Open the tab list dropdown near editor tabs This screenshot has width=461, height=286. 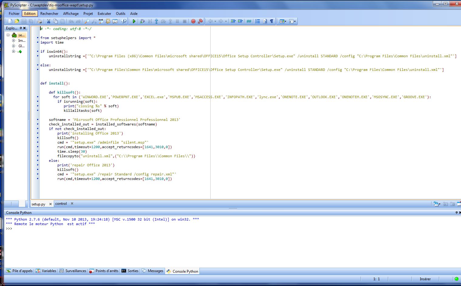pyautogui.click(x=437, y=204)
